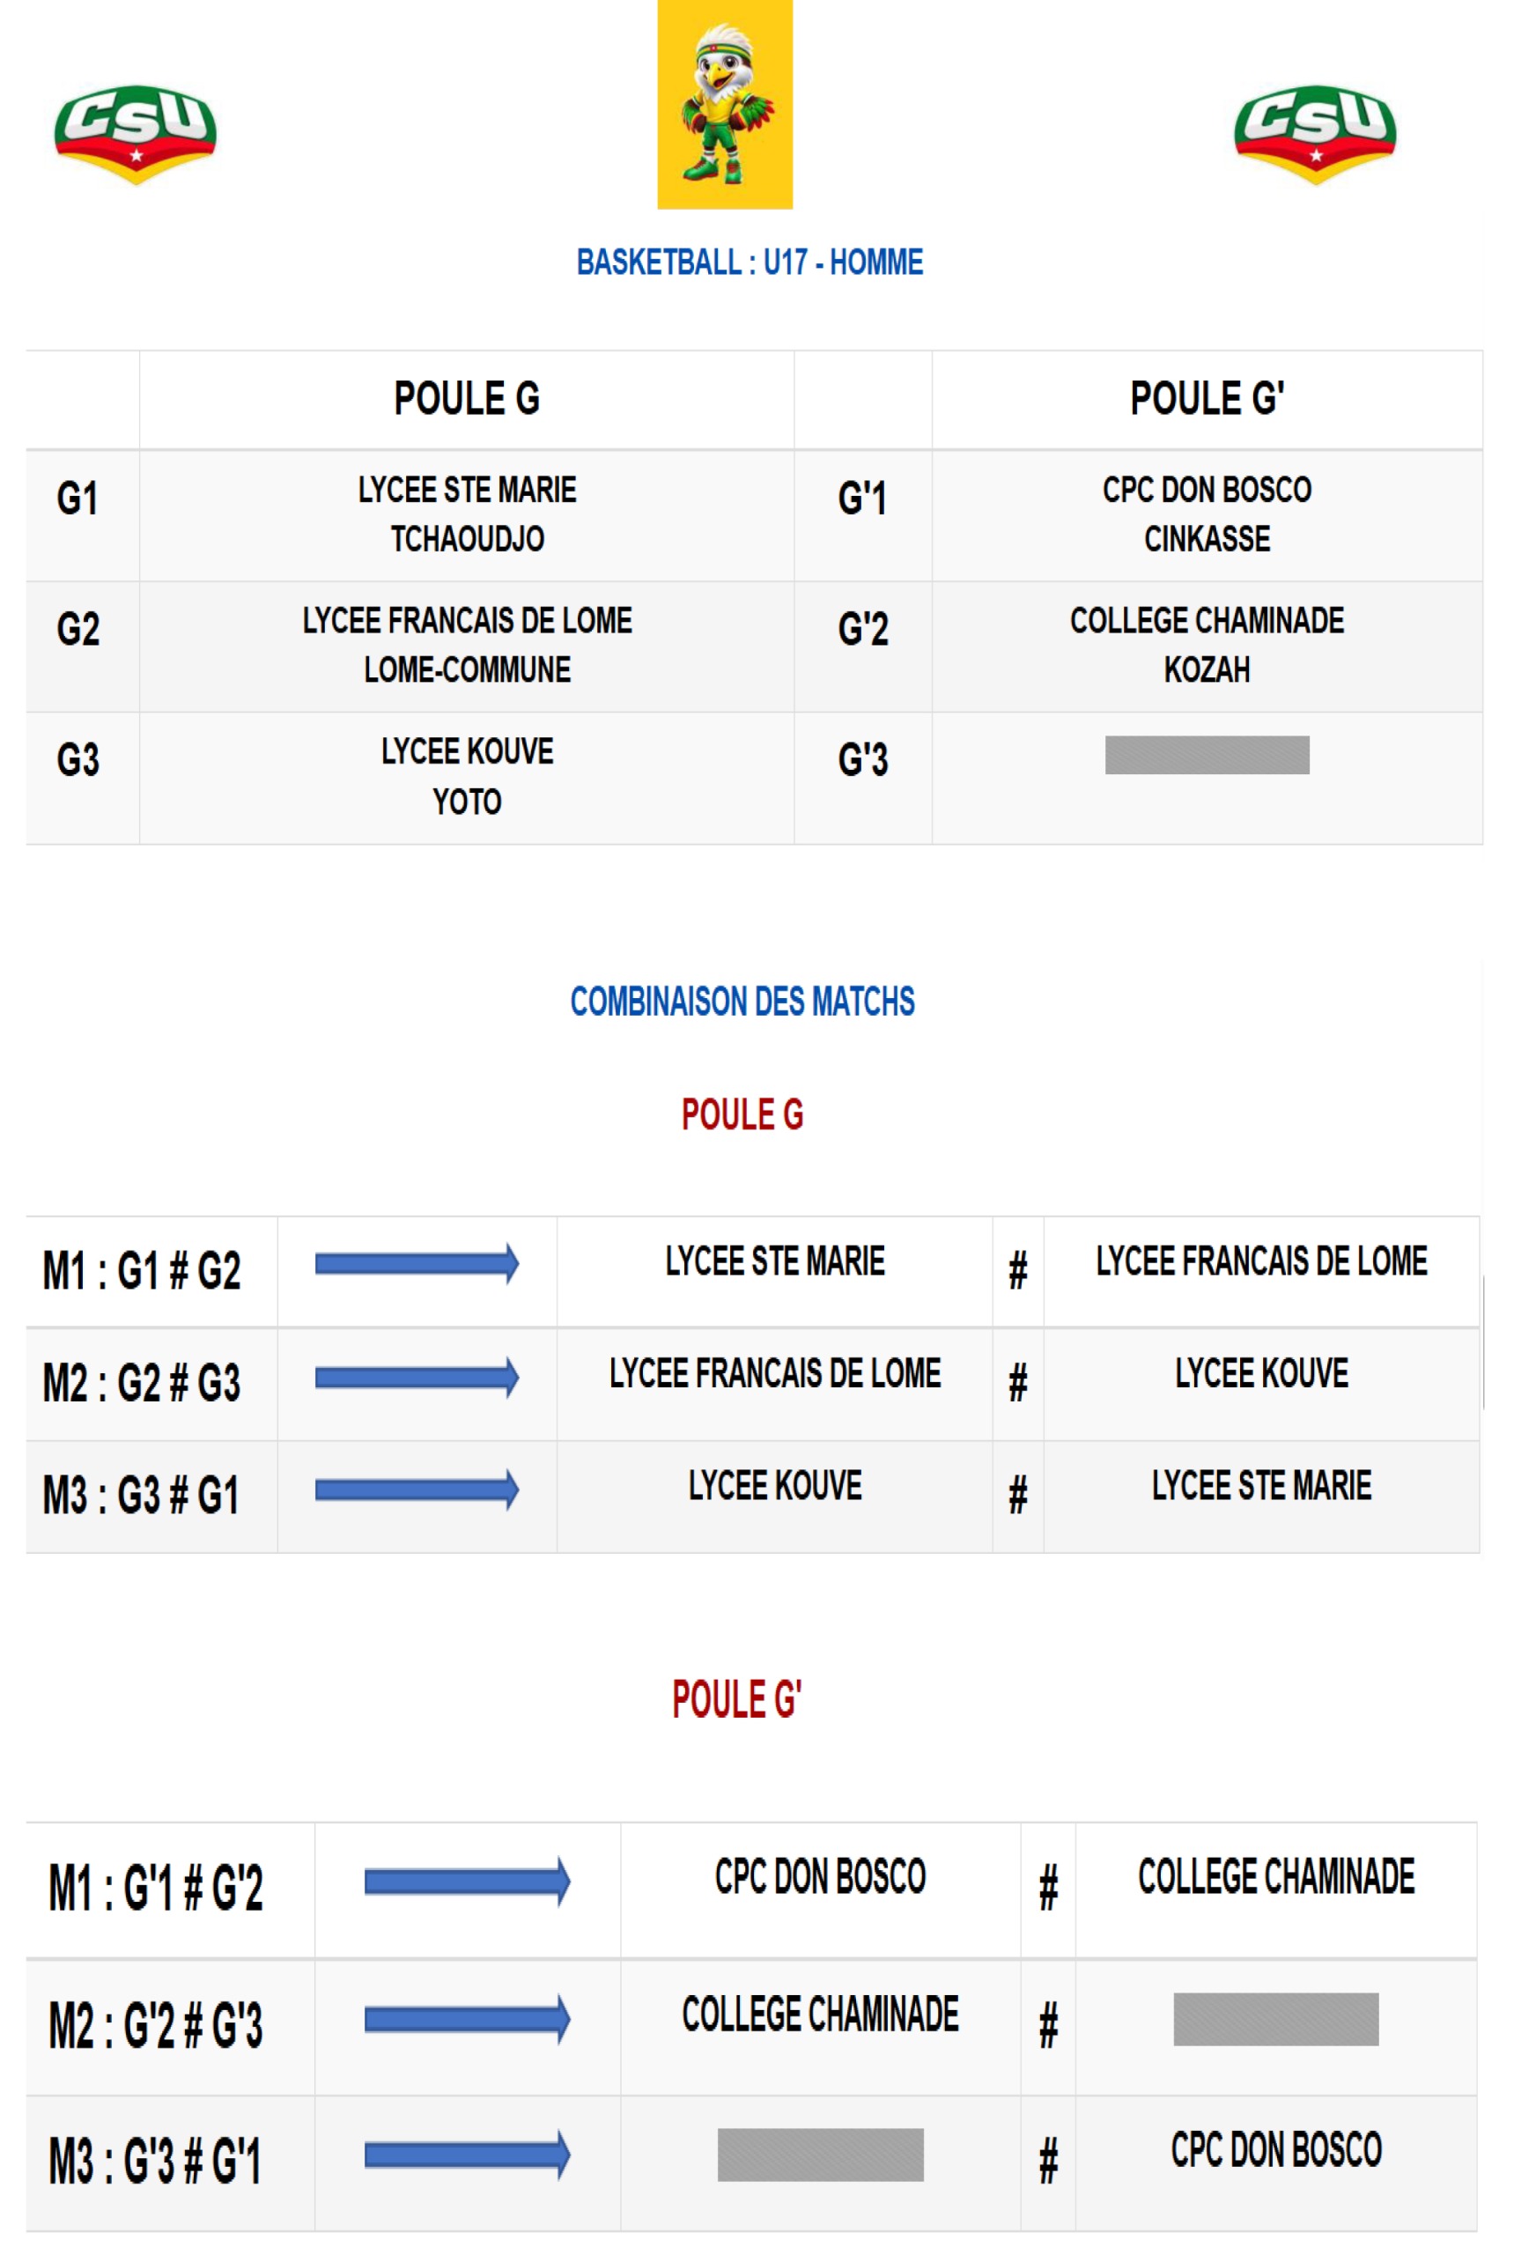Click the gray redacted G'3 team cell

1207,755
